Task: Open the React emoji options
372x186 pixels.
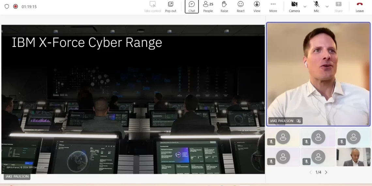Action: tap(240, 7)
